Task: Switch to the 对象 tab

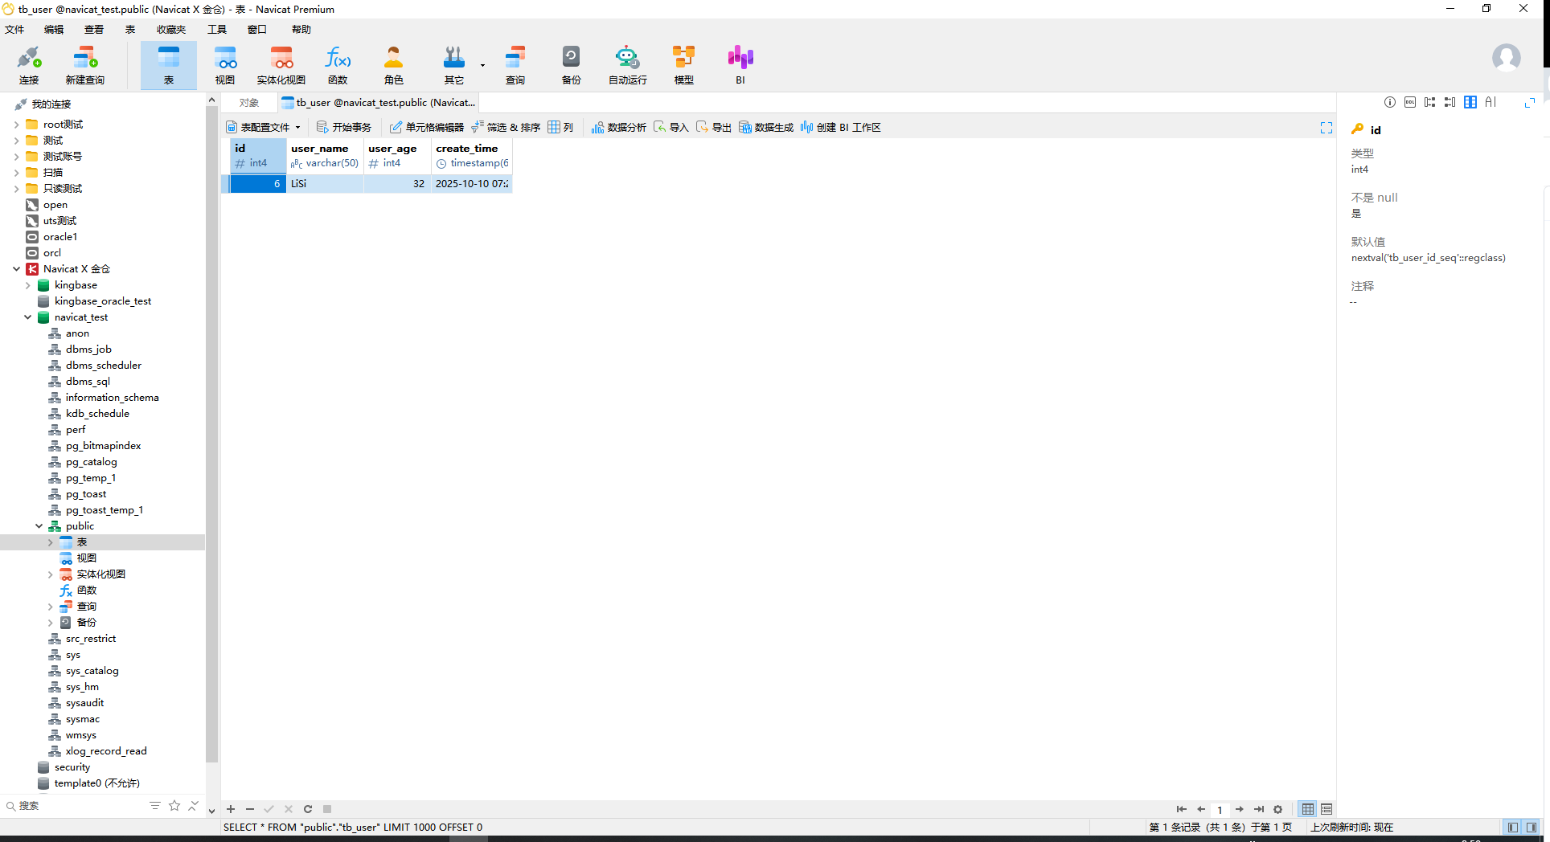Action: point(249,103)
